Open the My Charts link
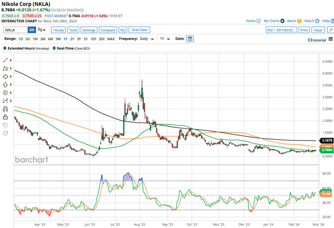 click(x=274, y=21)
